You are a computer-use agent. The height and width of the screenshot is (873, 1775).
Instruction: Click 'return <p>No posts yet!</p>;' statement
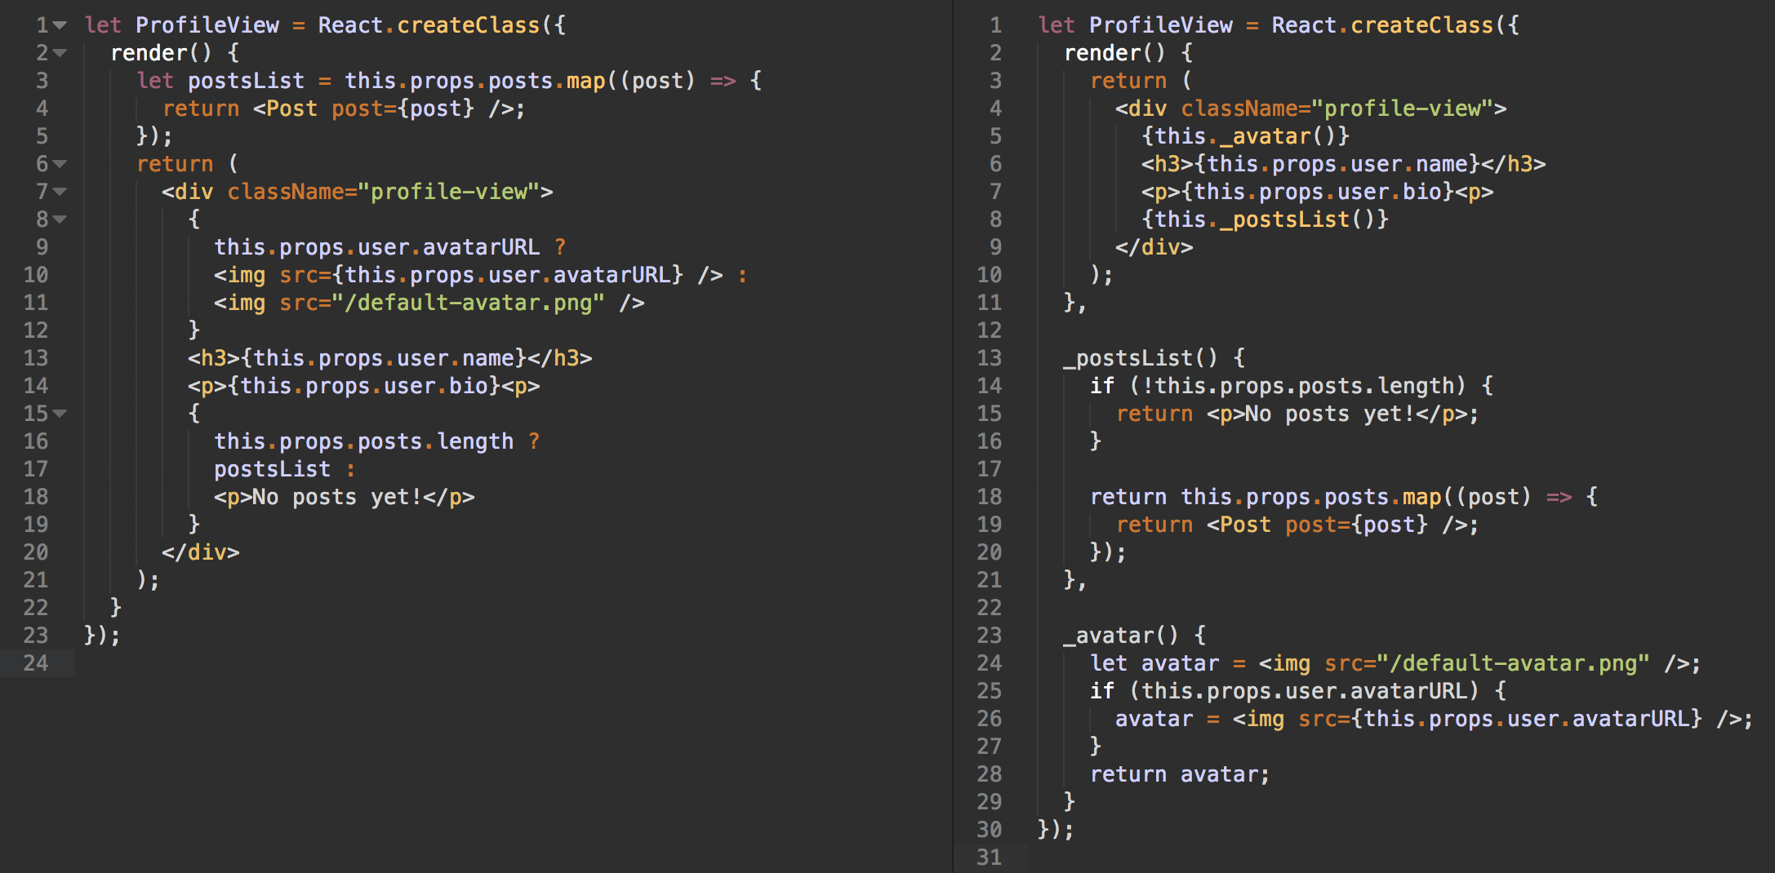[1297, 414]
